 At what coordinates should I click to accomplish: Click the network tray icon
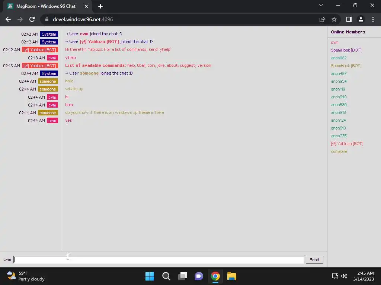tap(335, 276)
